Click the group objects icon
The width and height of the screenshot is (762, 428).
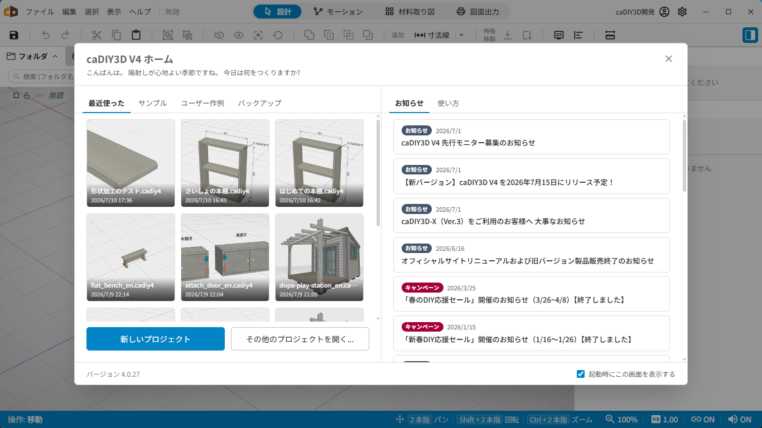click(x=167, y=35)
